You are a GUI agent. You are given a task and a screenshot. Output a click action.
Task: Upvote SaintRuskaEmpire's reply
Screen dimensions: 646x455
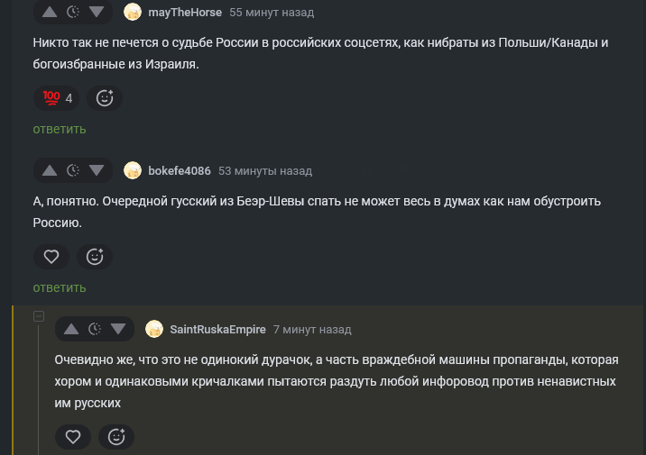(x=71, y=329)
